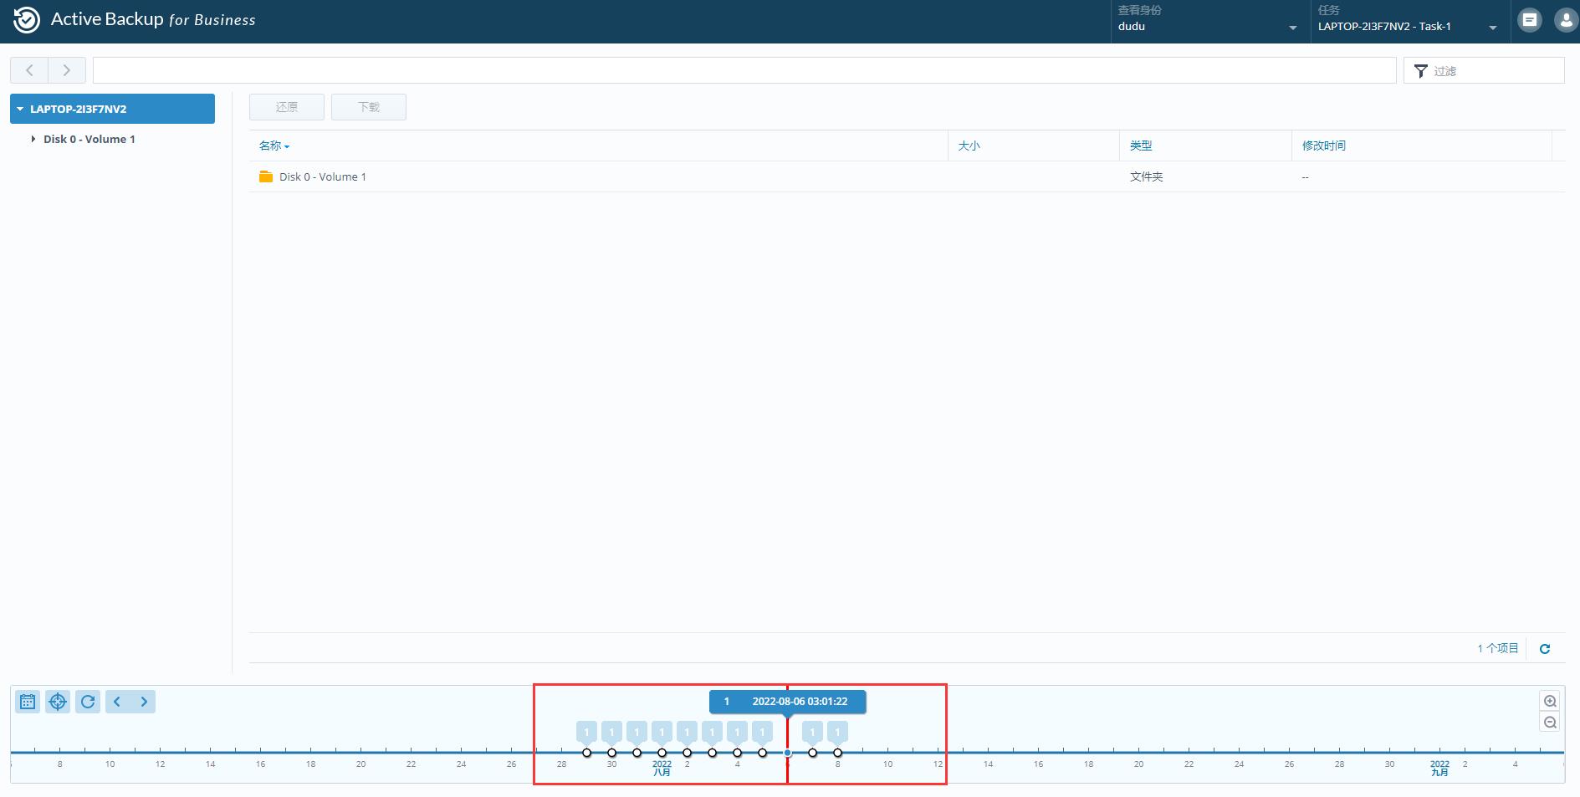Viewport: 1580px width, 797px height.
Task: Click the locate current version target icon
Action: pos(58,702)
